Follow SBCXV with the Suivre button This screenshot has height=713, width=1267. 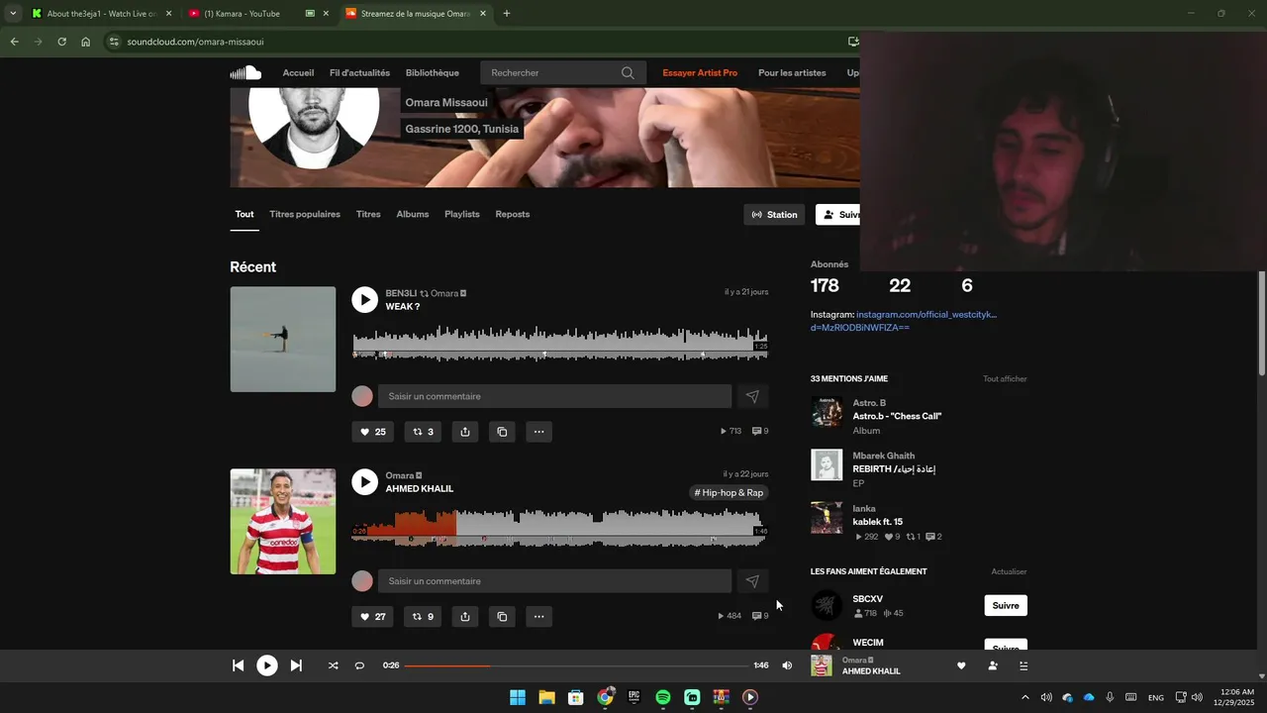pyautogui.click(x=1006, y=605)
